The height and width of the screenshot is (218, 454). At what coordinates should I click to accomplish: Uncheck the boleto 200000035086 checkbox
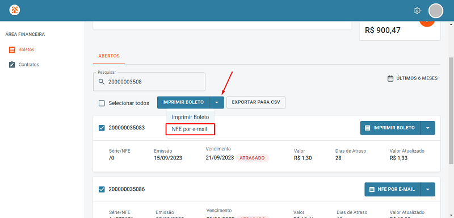coord(102,190)
